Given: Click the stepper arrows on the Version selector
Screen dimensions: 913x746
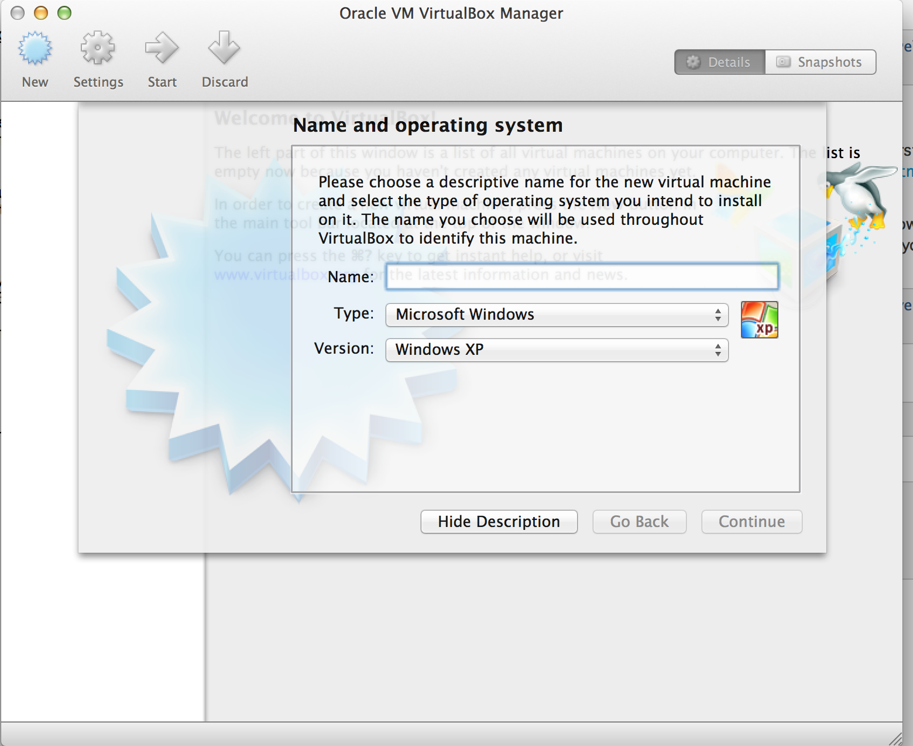Looking at the screenshot, I should [719, 350].
